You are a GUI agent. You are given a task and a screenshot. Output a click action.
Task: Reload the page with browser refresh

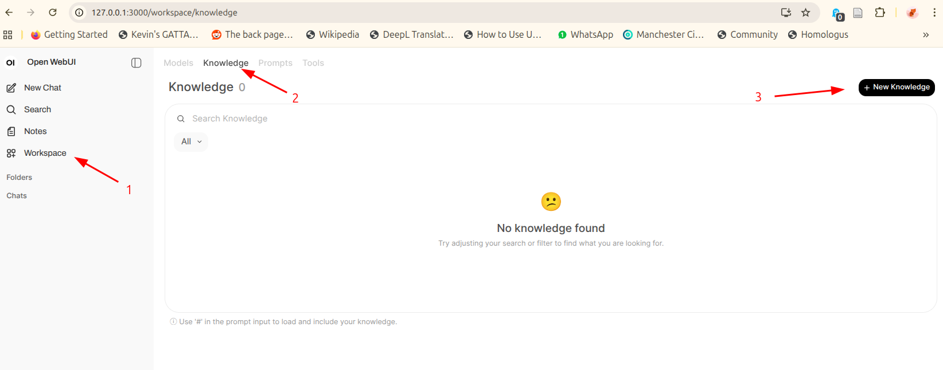click(x=53, y=13)
